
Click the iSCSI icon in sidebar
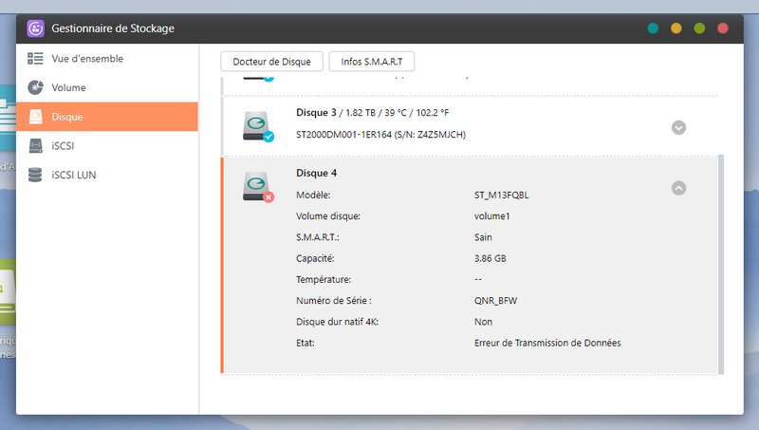click(x=35, y=146)
